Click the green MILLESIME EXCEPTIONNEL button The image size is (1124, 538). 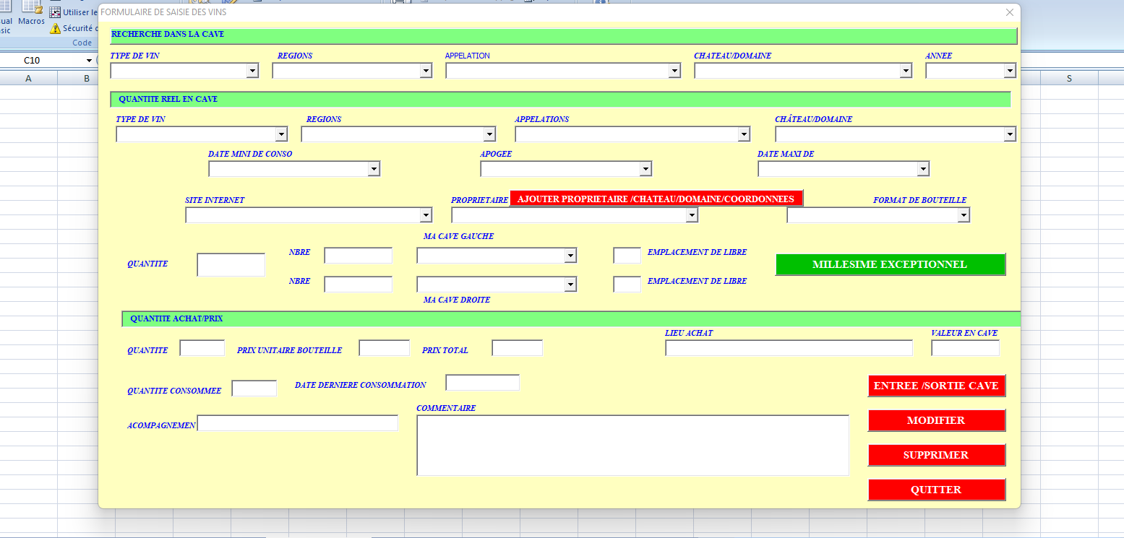(x=890, y=264)
